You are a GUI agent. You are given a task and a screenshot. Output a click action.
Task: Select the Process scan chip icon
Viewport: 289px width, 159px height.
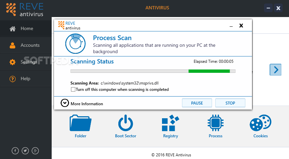(215, 123)
